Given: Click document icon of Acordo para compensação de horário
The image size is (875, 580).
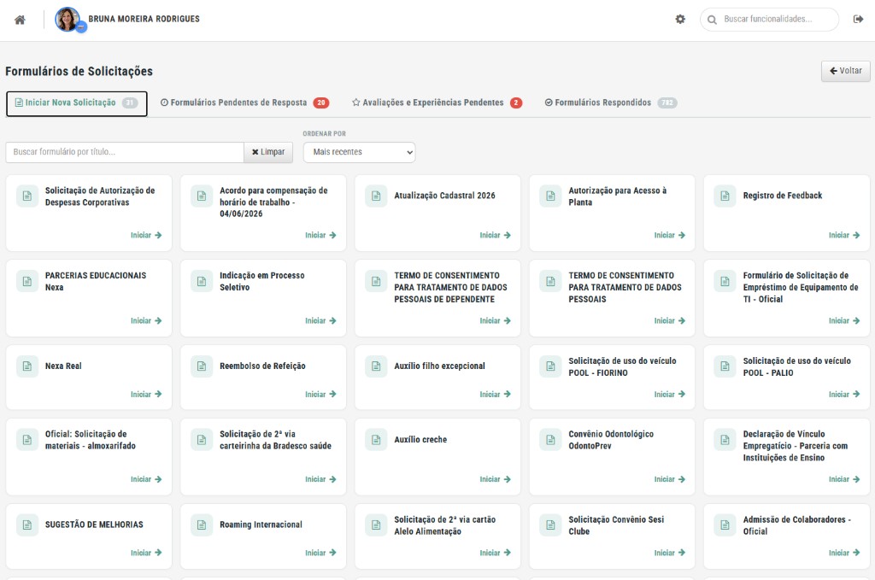Looking at the screenshot, I should tap(202, 196).
